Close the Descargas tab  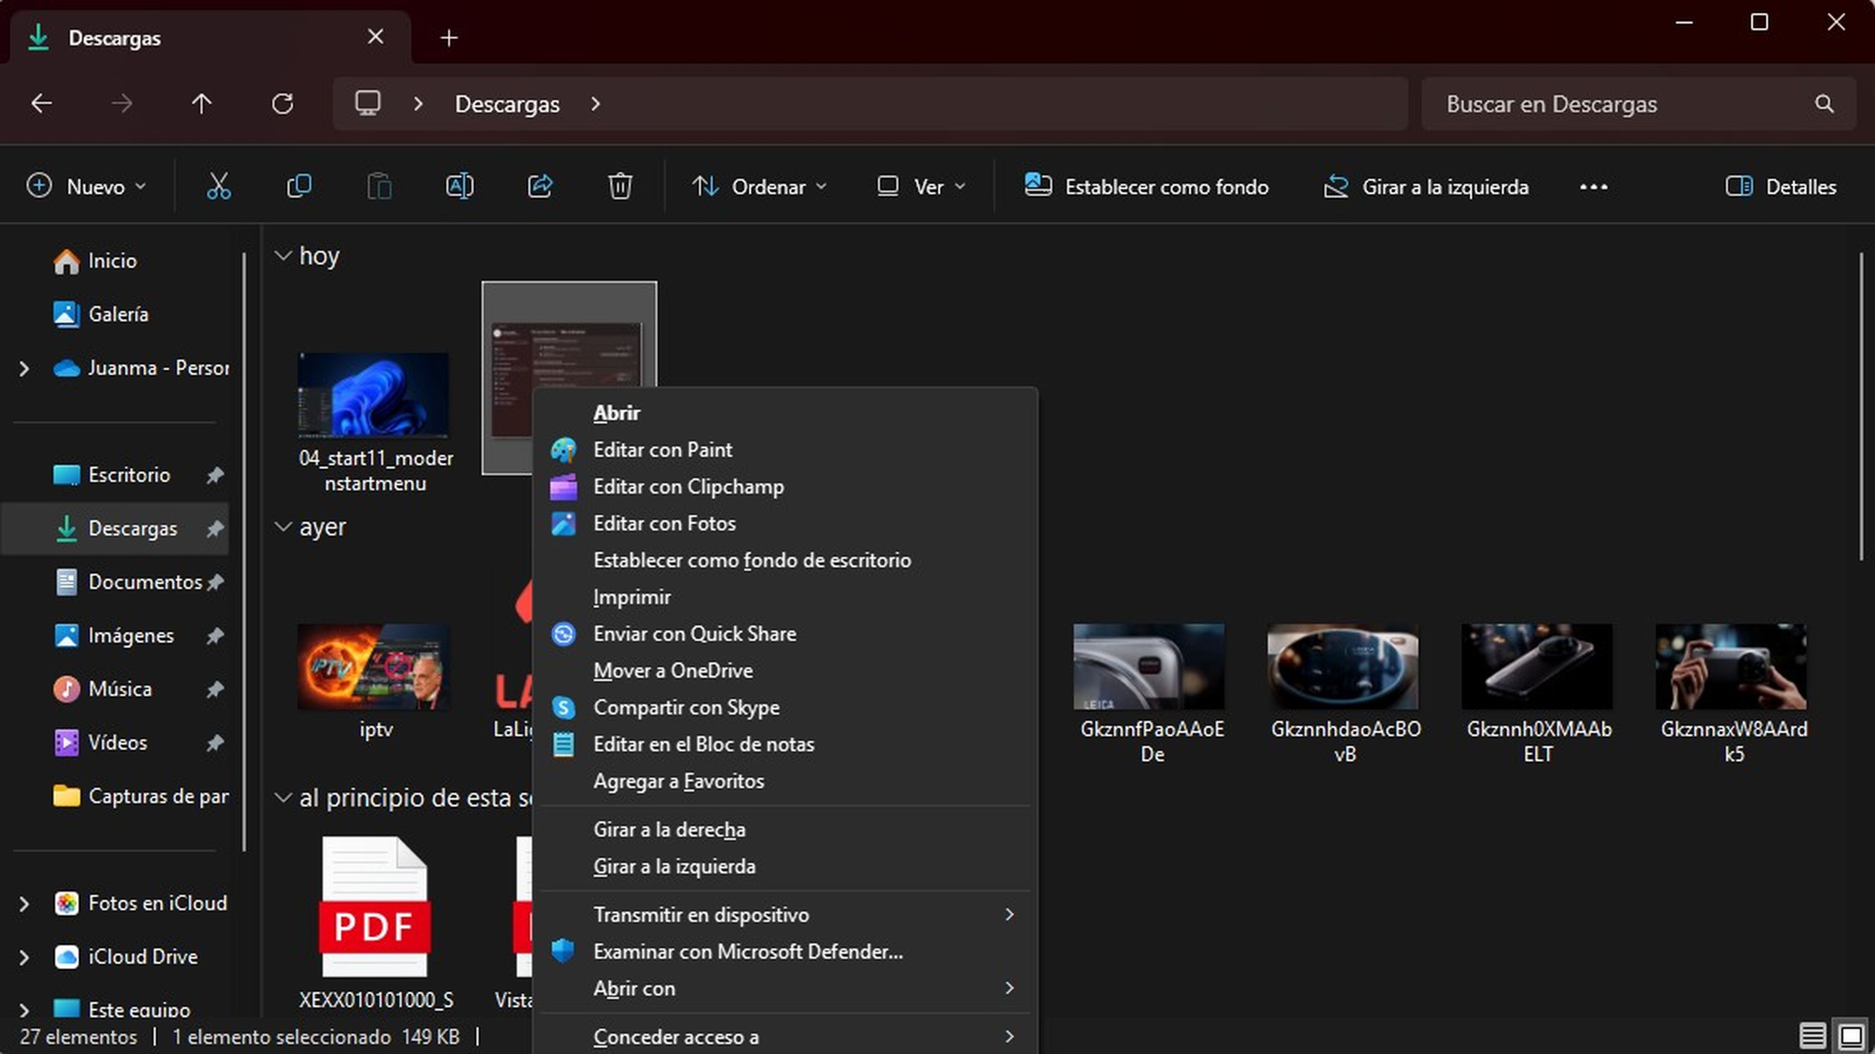coord(375,37)
